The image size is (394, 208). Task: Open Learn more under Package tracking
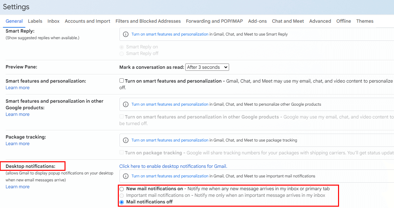tap(17, 143)
